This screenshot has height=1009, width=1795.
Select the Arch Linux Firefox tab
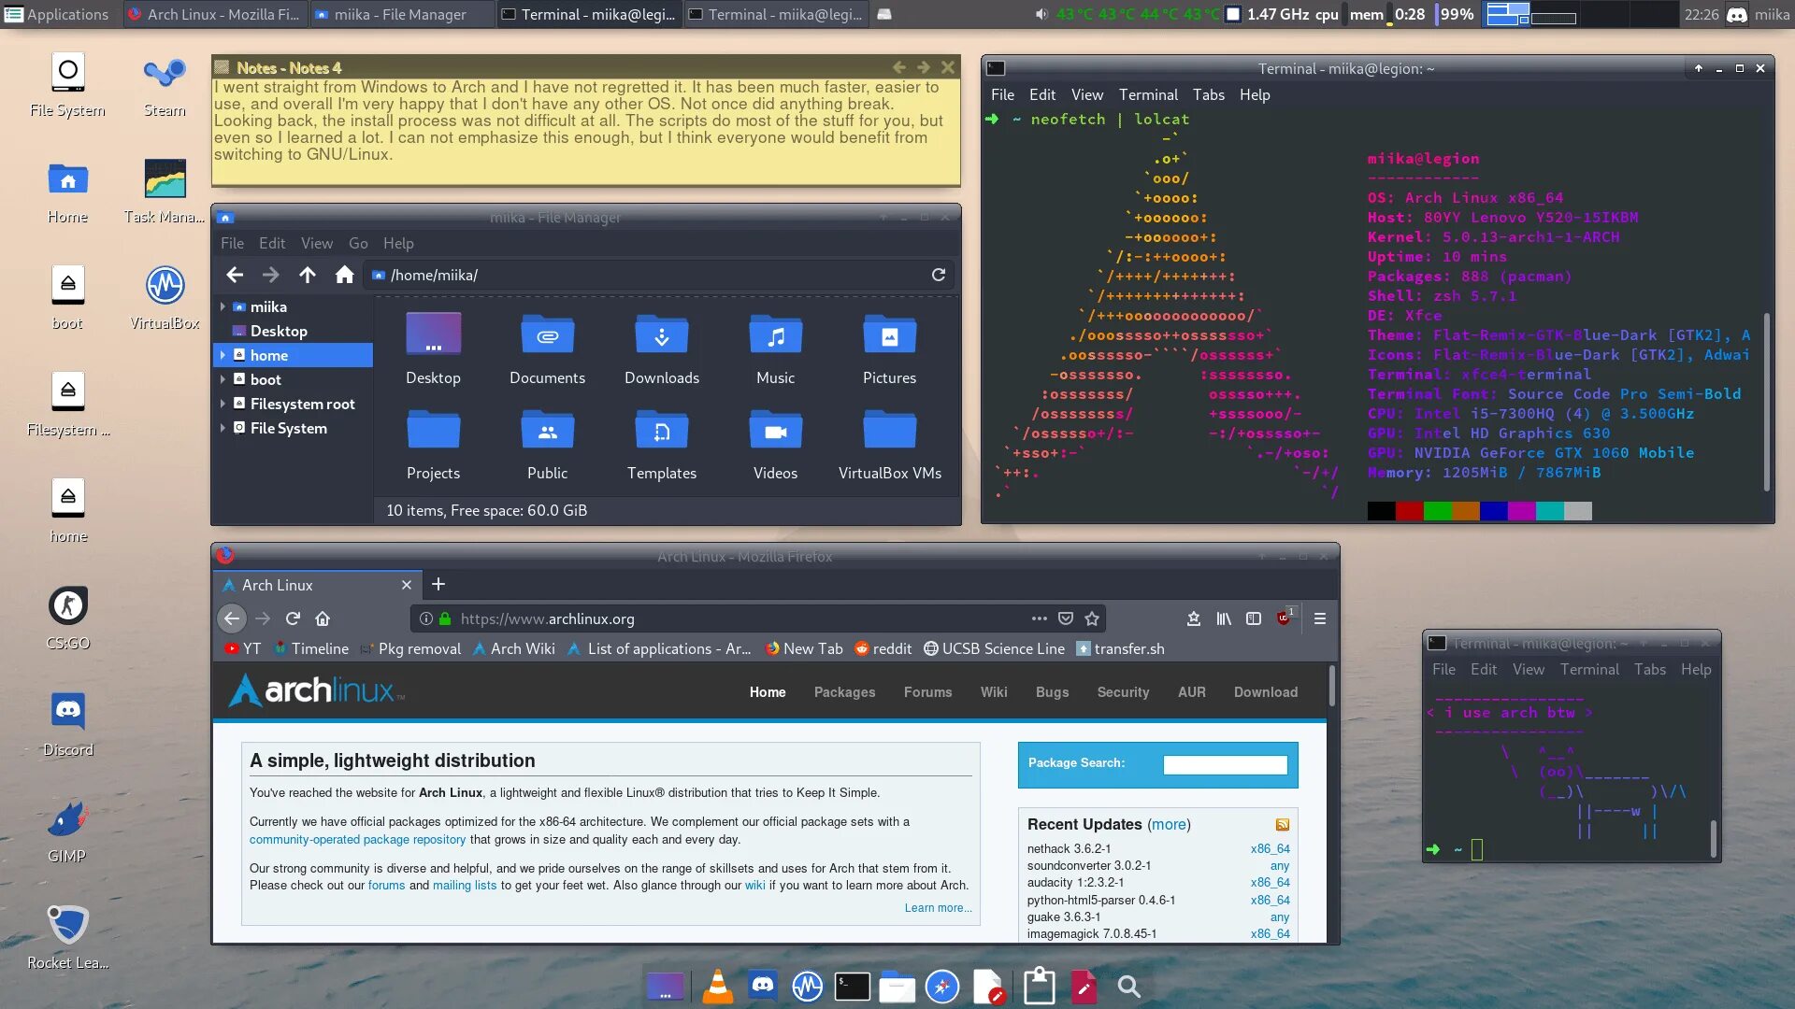318,585
